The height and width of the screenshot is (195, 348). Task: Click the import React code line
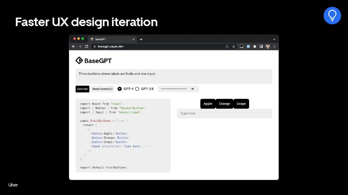(x=102, y=104)
